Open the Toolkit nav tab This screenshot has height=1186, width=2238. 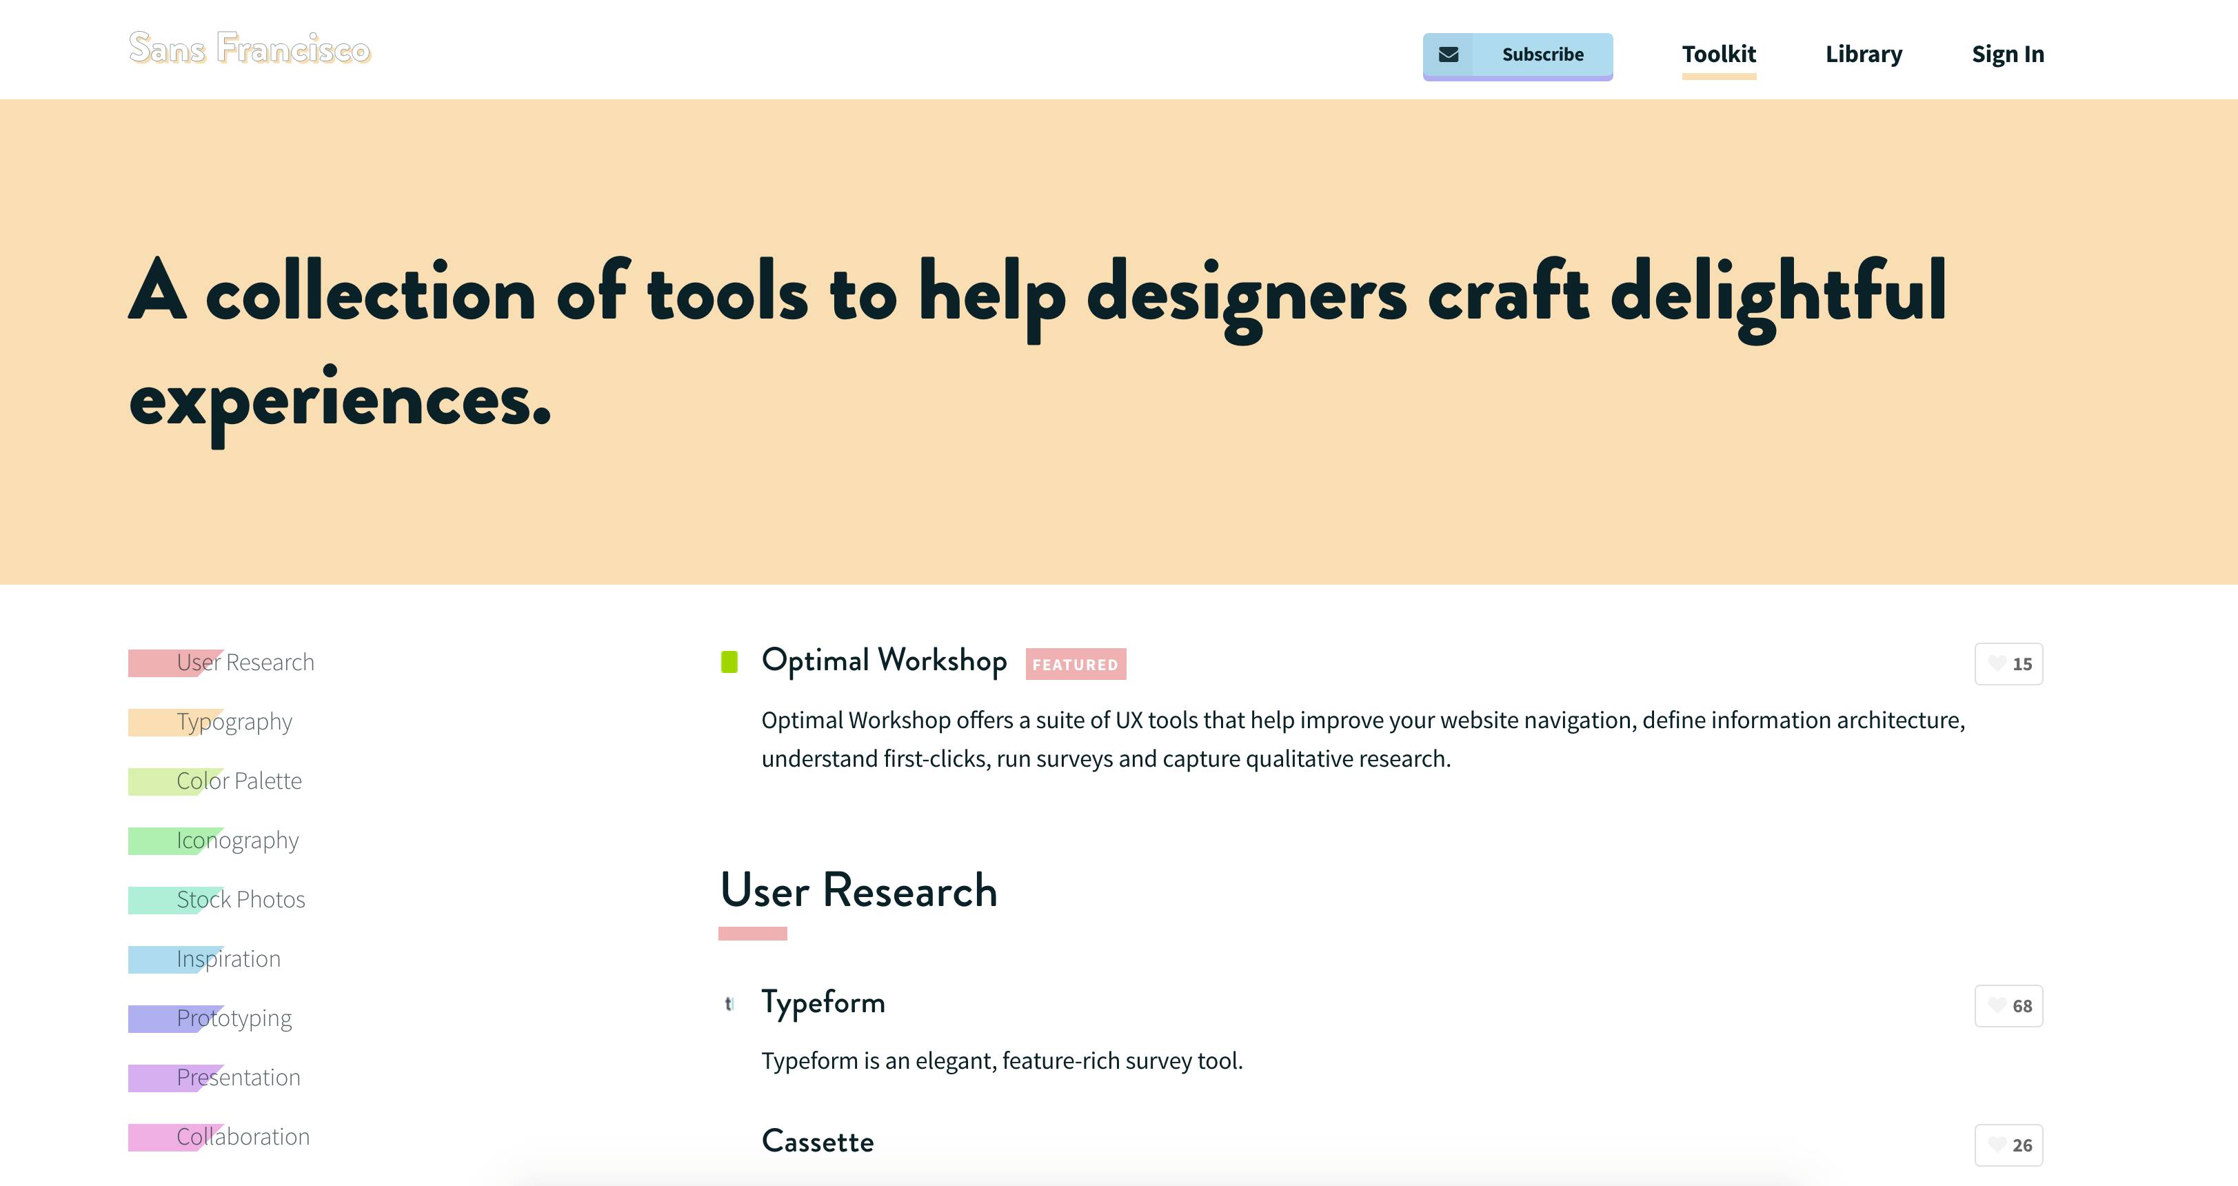tap(1718, 54)
